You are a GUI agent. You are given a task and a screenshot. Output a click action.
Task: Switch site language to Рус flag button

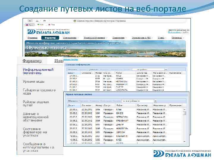click(29, 25)
